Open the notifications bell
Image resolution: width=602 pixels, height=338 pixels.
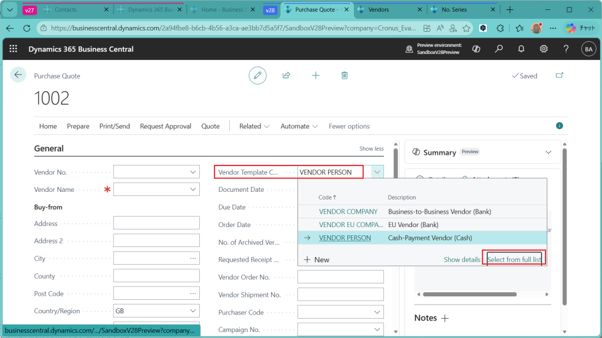tap(521, 49)
